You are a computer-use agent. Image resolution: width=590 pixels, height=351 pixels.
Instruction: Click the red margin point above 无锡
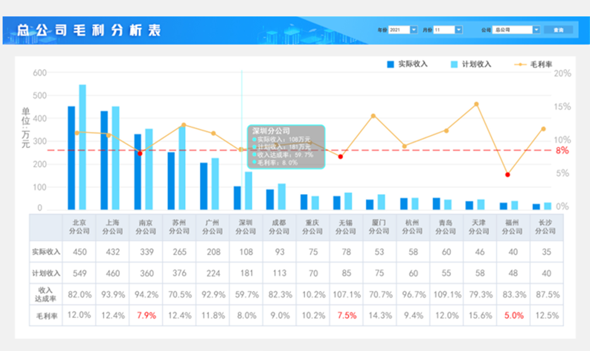click(340, 156)
